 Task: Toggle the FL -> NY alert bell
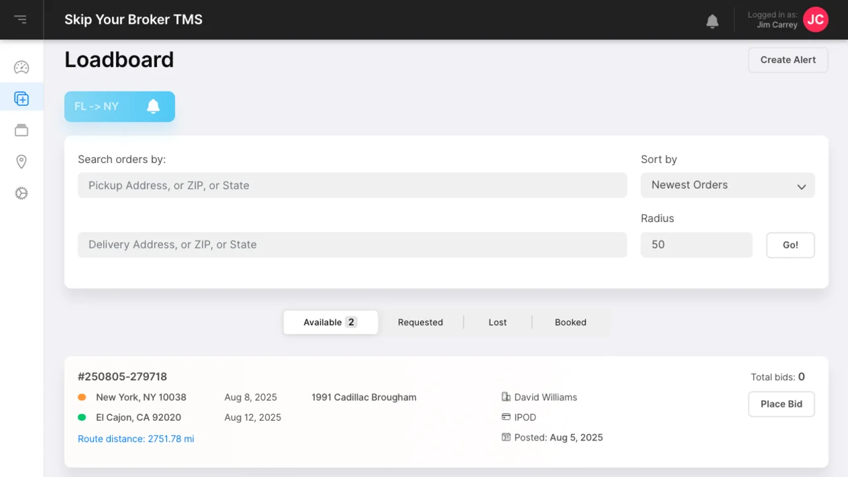click(x=153, y=107)
